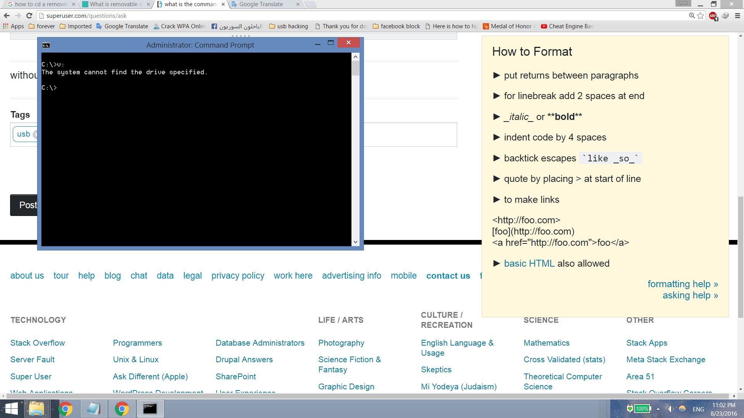Click the Command Prompt scroll down arrow

(355, 242)
